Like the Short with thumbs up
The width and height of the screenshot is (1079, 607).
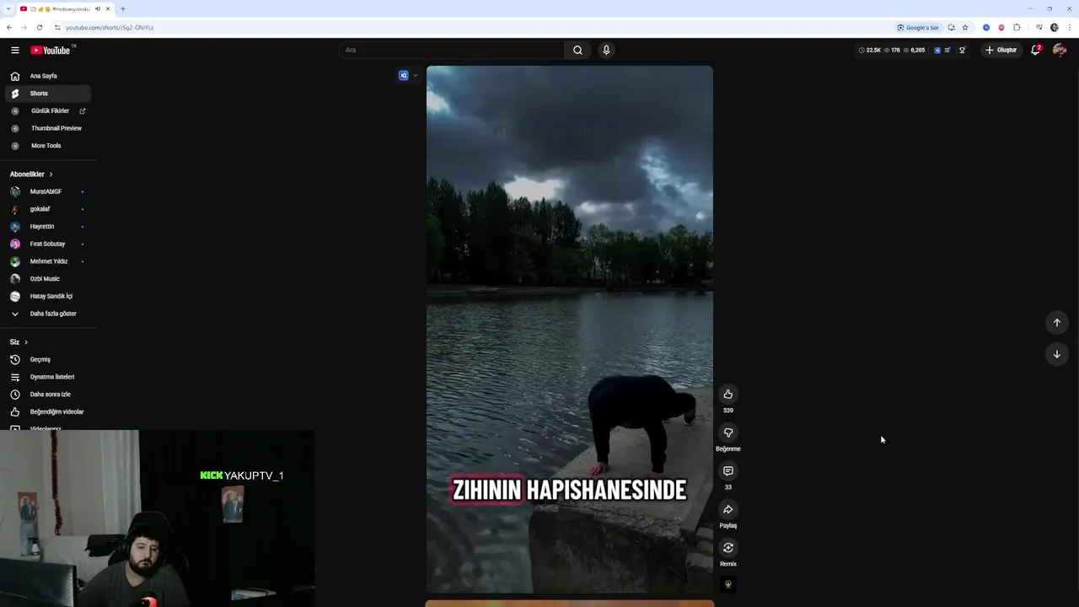(728, 394)
